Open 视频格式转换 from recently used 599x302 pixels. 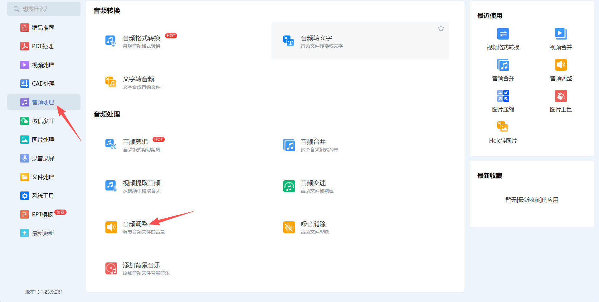point(503,38)
